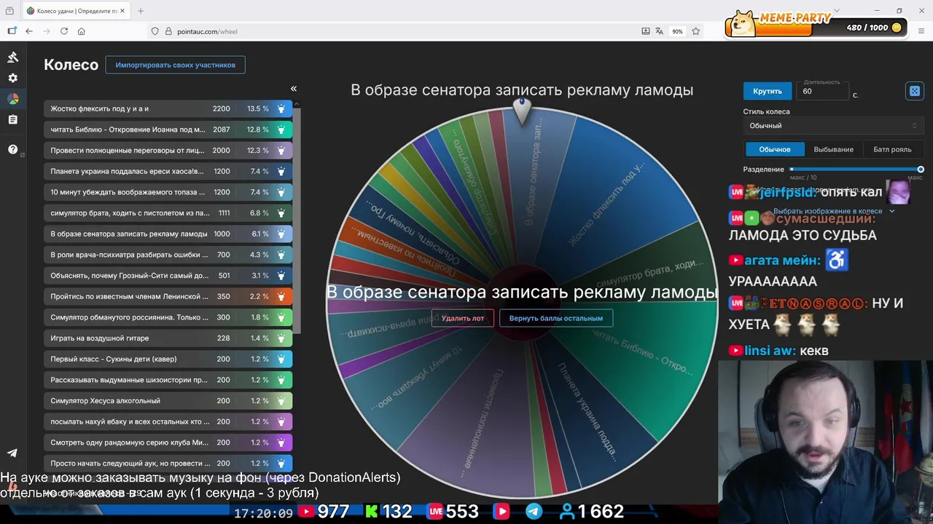Highlight lot 'Объяснять, почему Грозный-Сити'
The width and height of the screenshot is (933, 524).
point(281,276)
